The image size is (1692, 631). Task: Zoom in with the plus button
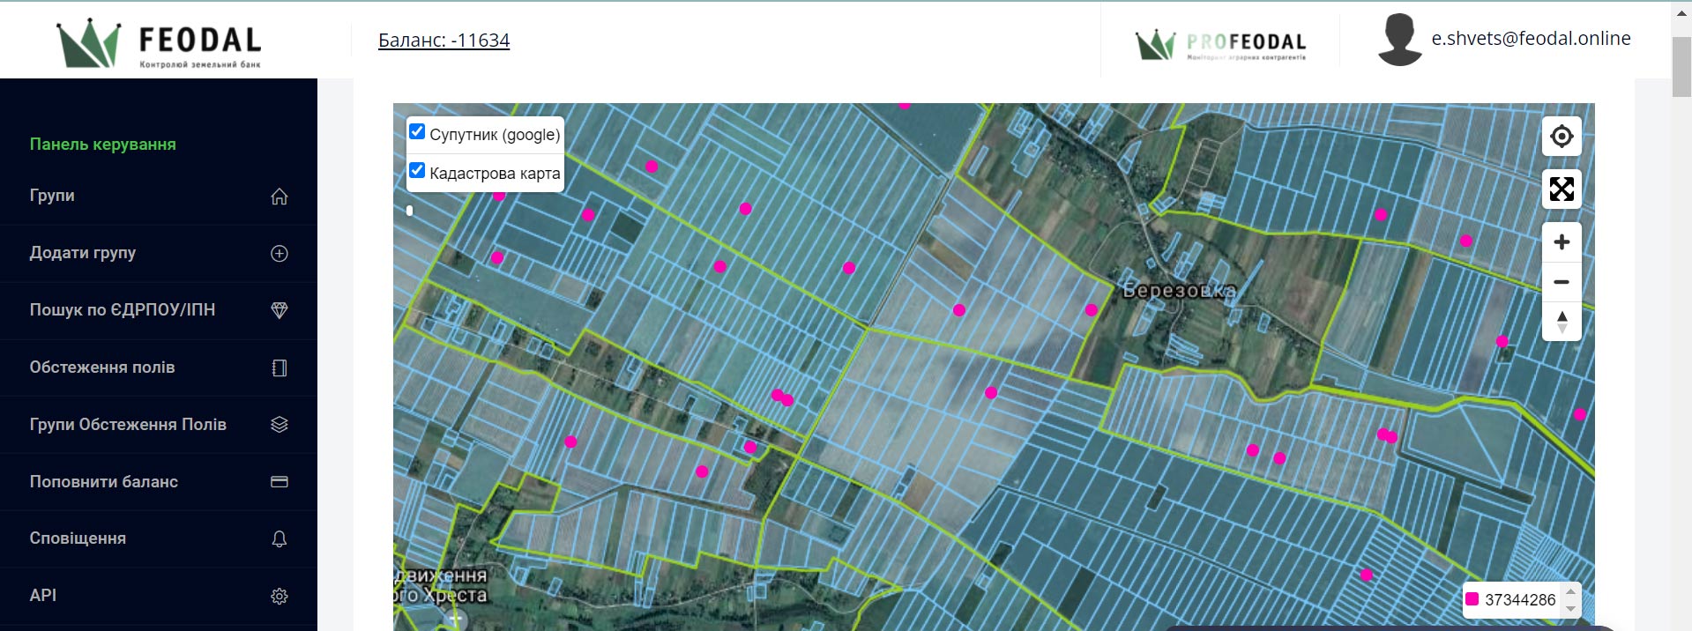(1561, 242)
